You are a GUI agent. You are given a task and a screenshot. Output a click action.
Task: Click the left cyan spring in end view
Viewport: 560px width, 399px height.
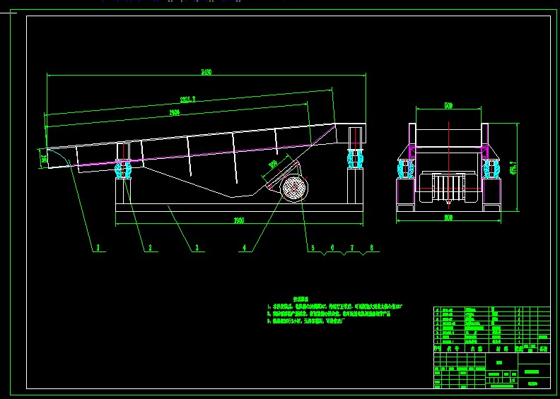pyautogui.click(x=405, y=169)
